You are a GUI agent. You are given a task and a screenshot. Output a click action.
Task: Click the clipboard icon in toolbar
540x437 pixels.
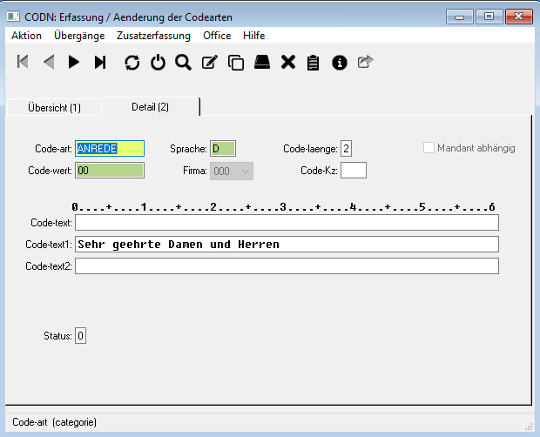[x=314, y=62]
